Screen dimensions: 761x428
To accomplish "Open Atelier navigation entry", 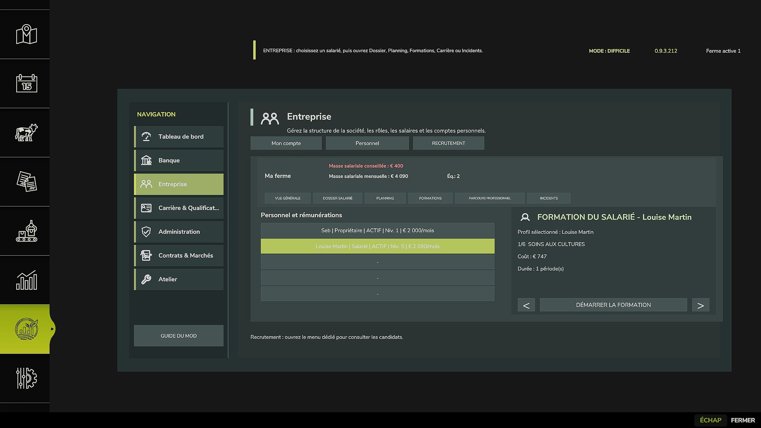I will tap(179, 279).
